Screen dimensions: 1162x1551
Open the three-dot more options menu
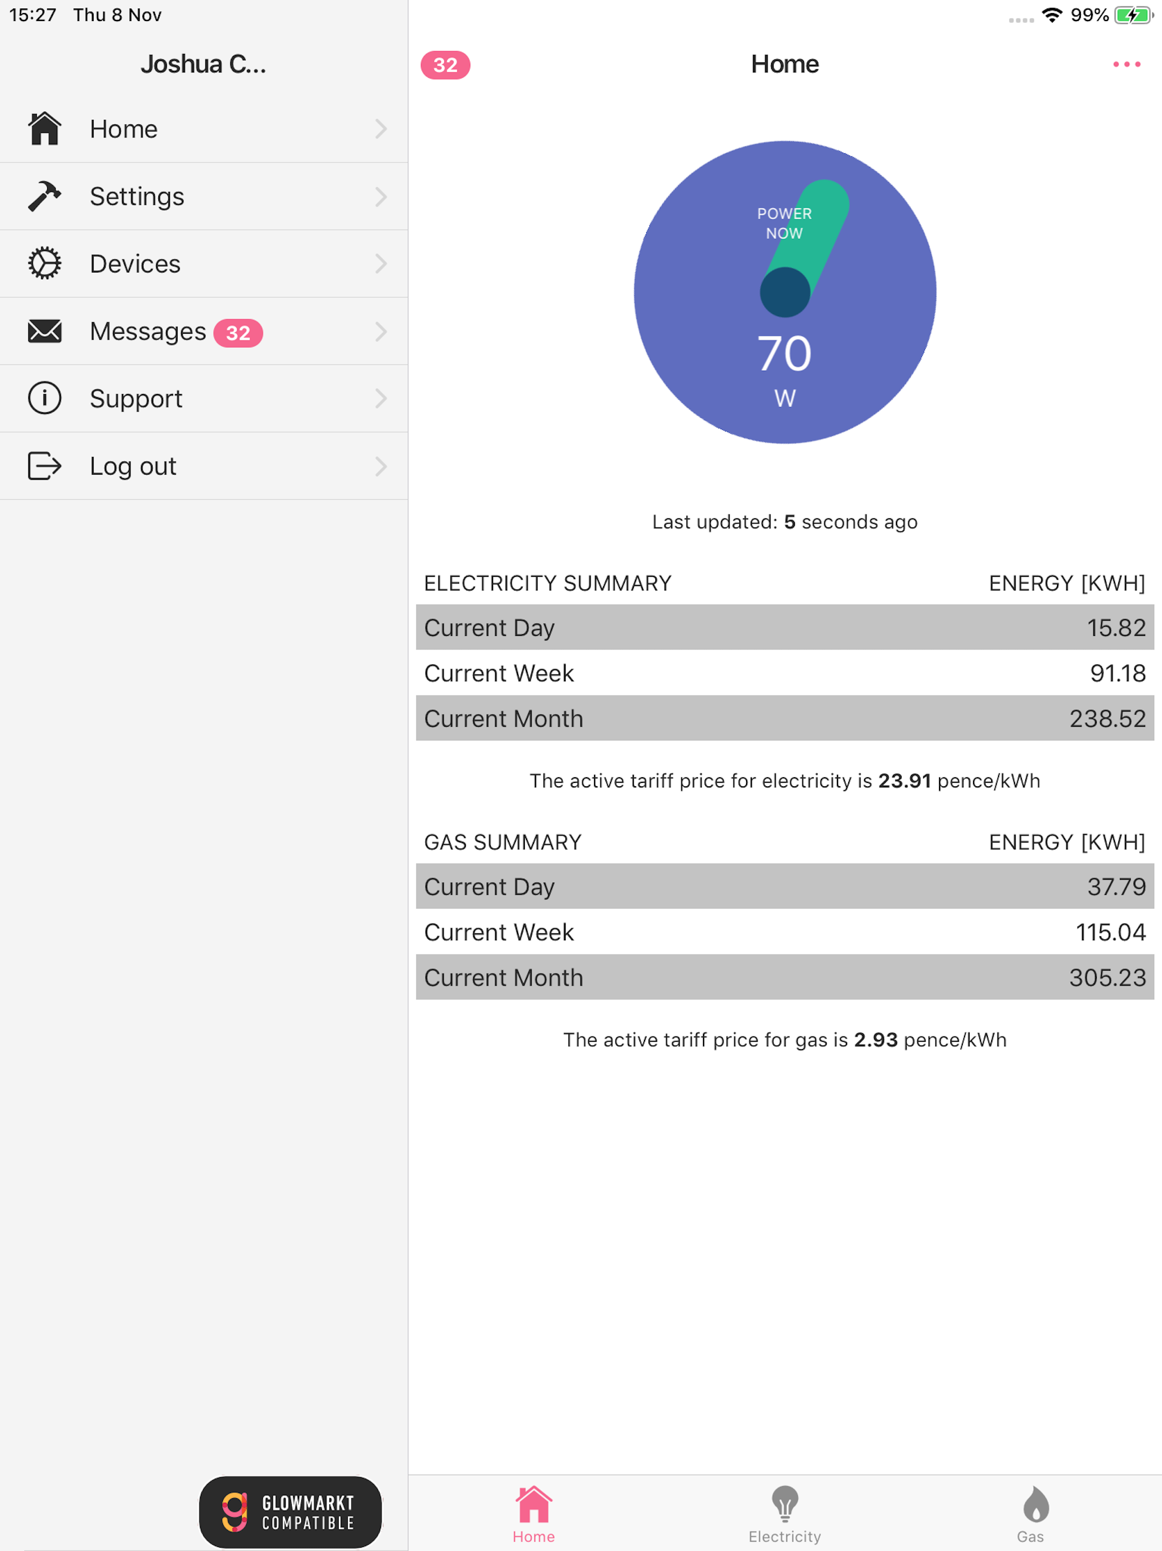1126,65
